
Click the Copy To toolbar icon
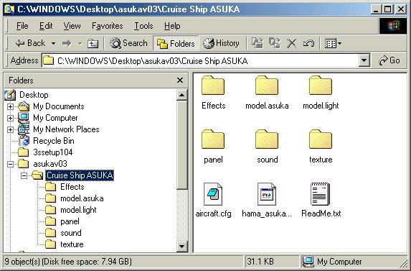(275, 43)
